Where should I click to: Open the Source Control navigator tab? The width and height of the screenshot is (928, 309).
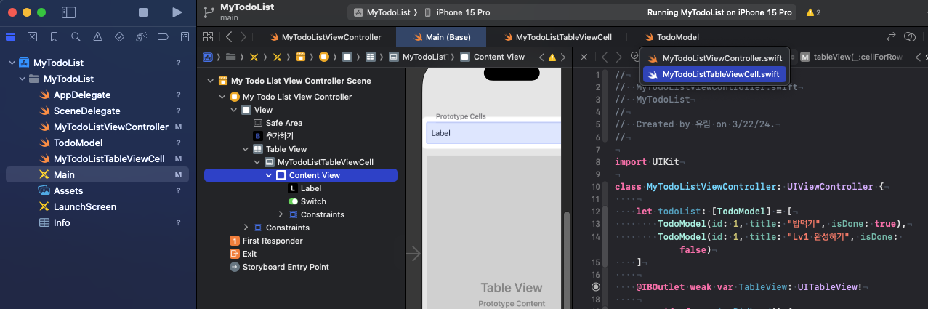click(32, 36)
